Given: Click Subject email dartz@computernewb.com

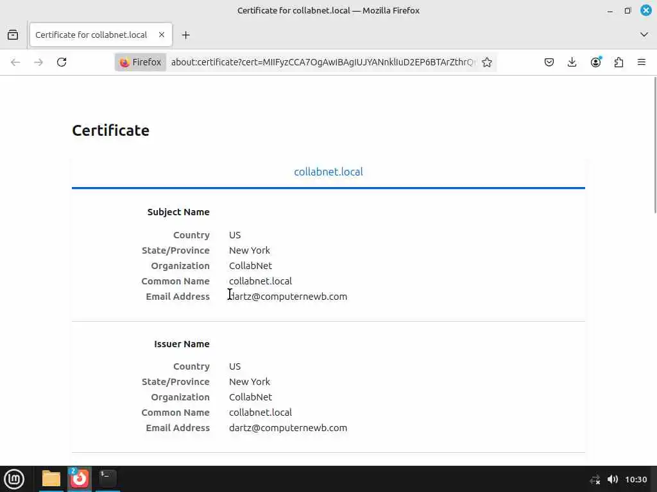Looking at the screenshot, I should point(288,297).
